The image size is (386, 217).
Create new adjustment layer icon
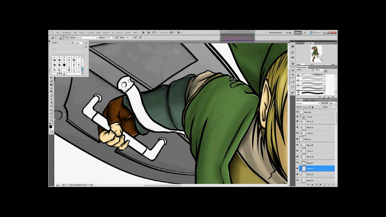(321, 184)
